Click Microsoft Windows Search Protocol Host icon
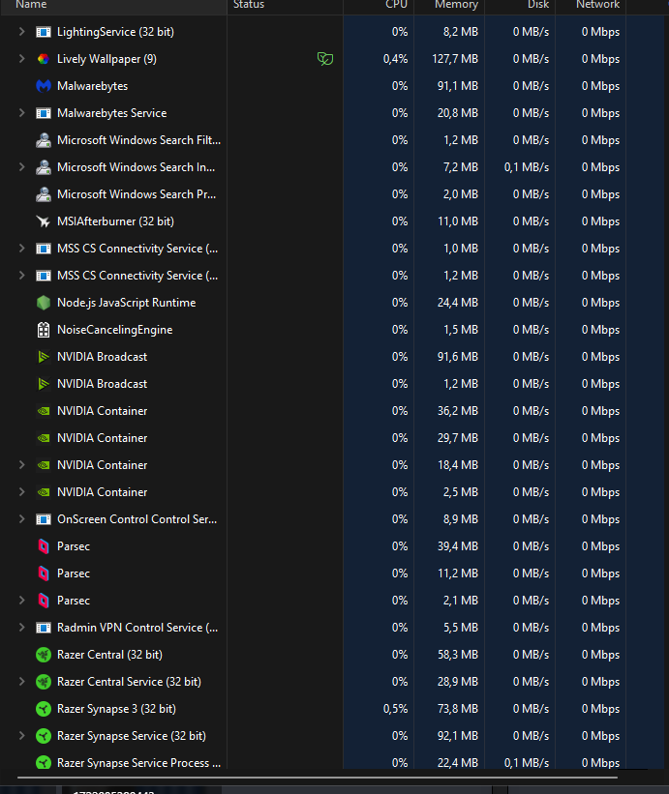669x794 pixels. 44,194
